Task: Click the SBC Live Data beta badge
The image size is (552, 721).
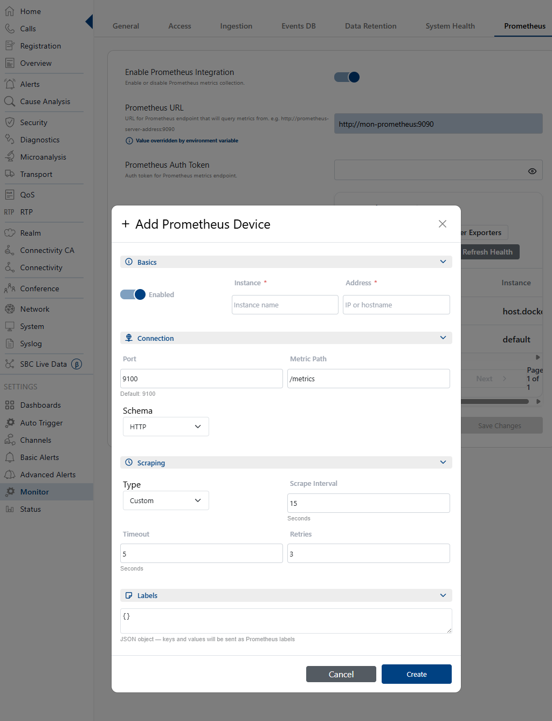Action: pos(77,364)
